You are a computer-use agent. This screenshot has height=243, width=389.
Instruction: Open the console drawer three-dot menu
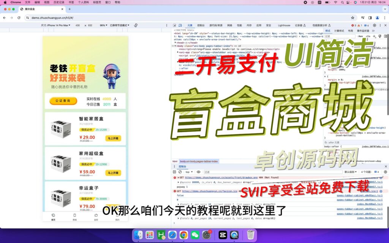(174, 166)
